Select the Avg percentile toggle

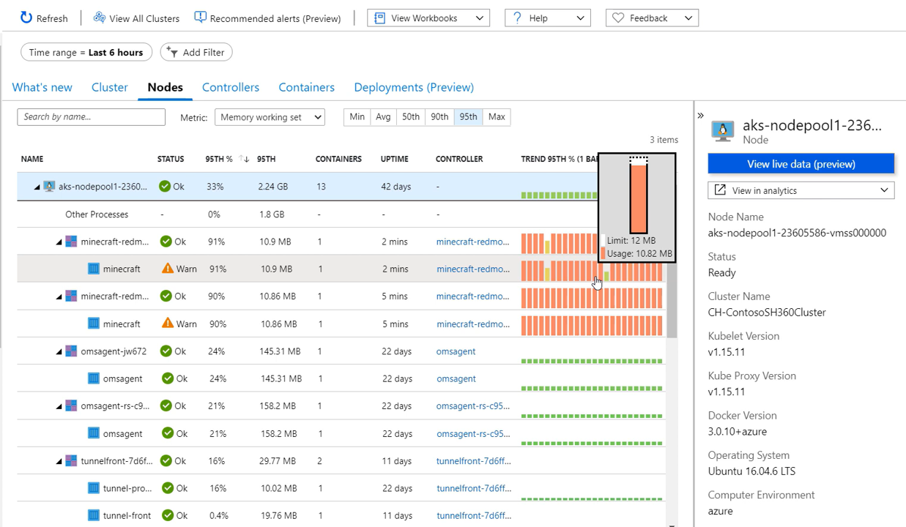383,117
